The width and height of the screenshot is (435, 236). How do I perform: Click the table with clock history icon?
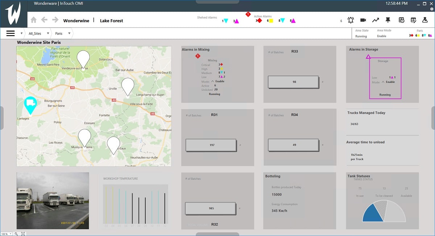pos(401,20)
